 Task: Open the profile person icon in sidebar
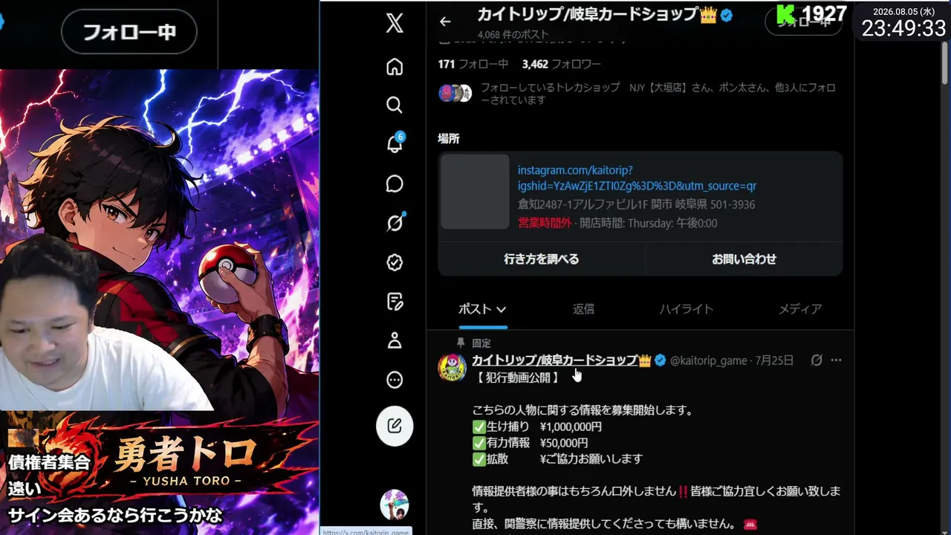point(395,341)
